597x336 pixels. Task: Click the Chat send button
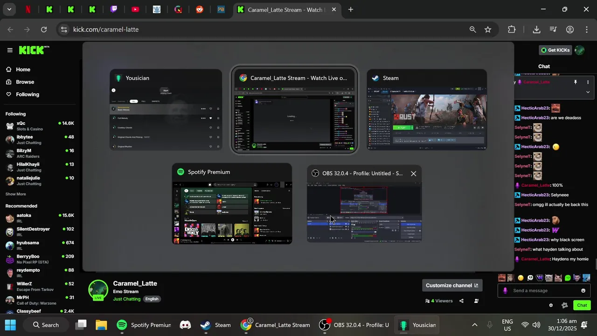[x=582, y=305]
